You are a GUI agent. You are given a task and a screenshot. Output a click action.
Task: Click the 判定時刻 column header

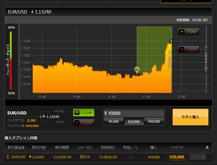pyautogui.click(x=108, y=147)
